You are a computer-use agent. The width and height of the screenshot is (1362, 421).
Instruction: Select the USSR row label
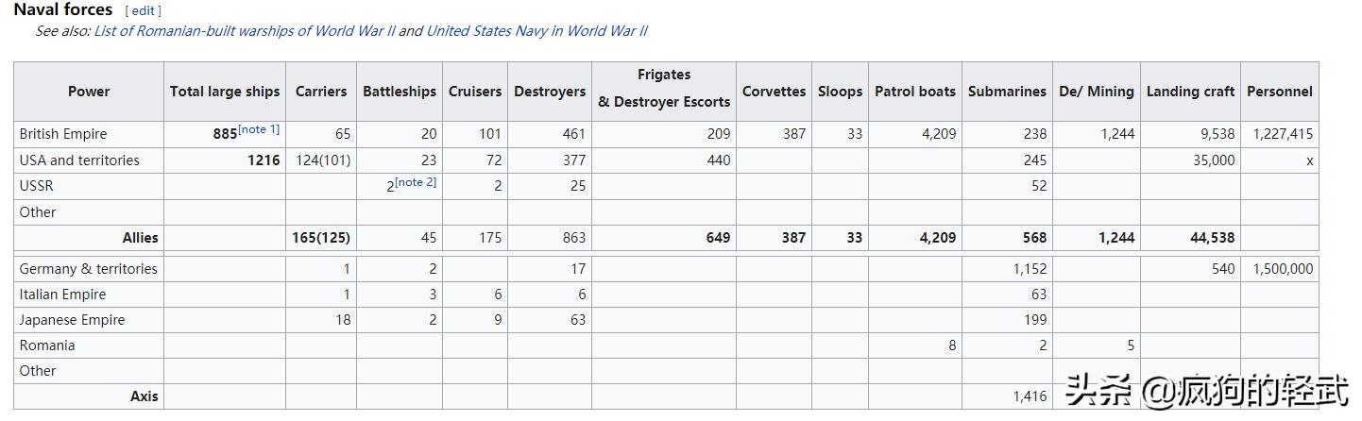tap(37, 186)
